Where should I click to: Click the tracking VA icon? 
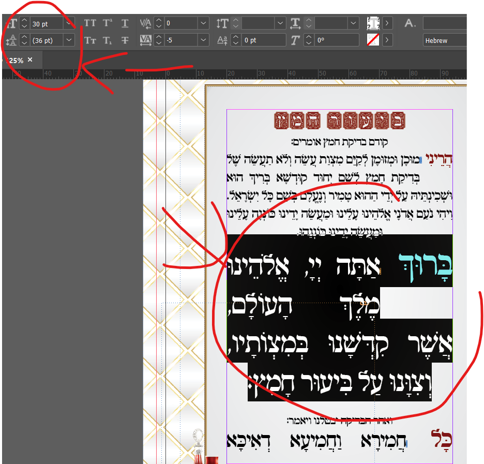(145, 40)
